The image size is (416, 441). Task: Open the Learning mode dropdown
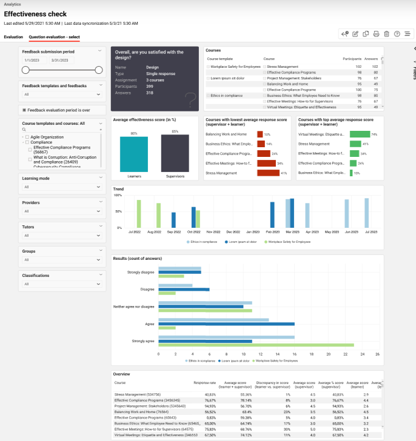tap(62, 188)
